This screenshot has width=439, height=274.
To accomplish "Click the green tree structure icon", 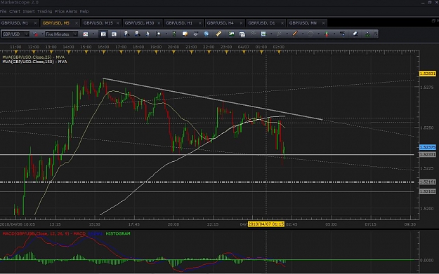I will point(367,34).
